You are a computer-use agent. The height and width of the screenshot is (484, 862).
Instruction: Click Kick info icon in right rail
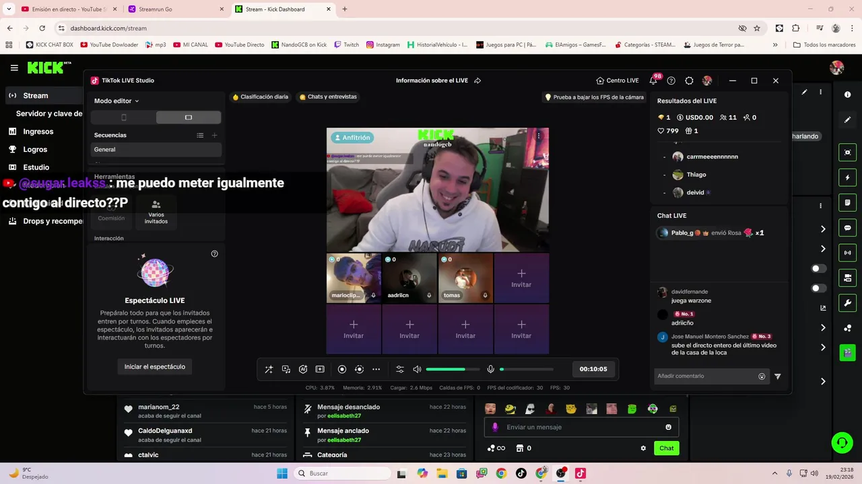tap(848, 95)
